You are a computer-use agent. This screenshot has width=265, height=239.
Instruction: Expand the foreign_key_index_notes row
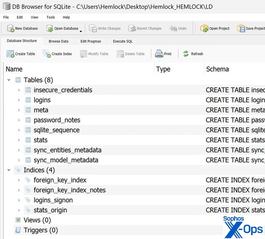coord(19,190)
